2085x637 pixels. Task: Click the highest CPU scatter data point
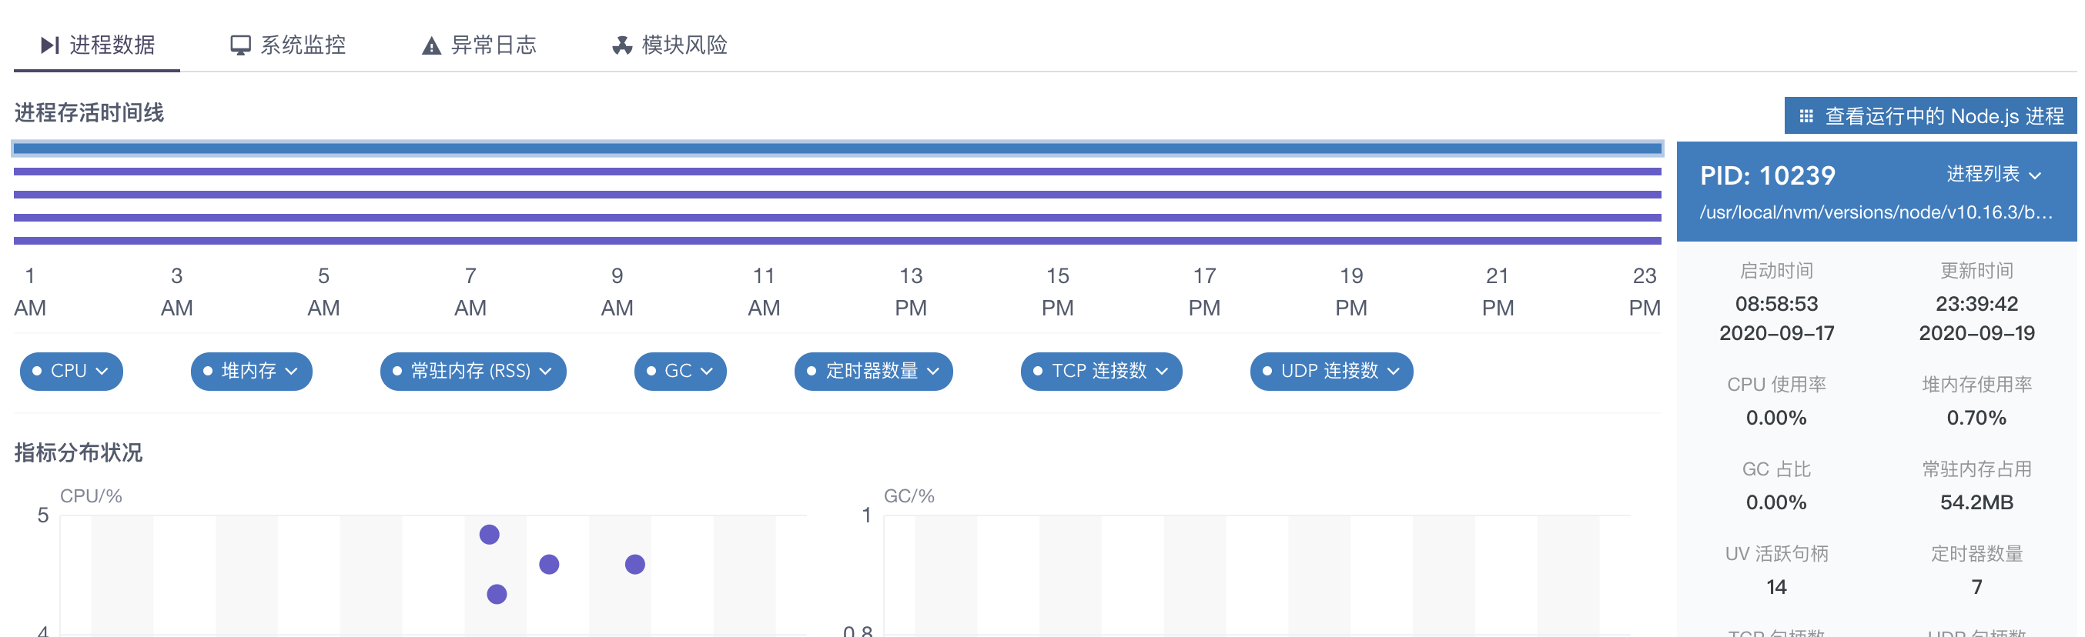[490, 535]
